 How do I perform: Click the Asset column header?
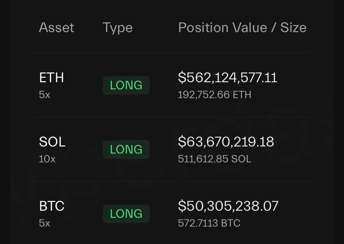click(x=57, y=27)
